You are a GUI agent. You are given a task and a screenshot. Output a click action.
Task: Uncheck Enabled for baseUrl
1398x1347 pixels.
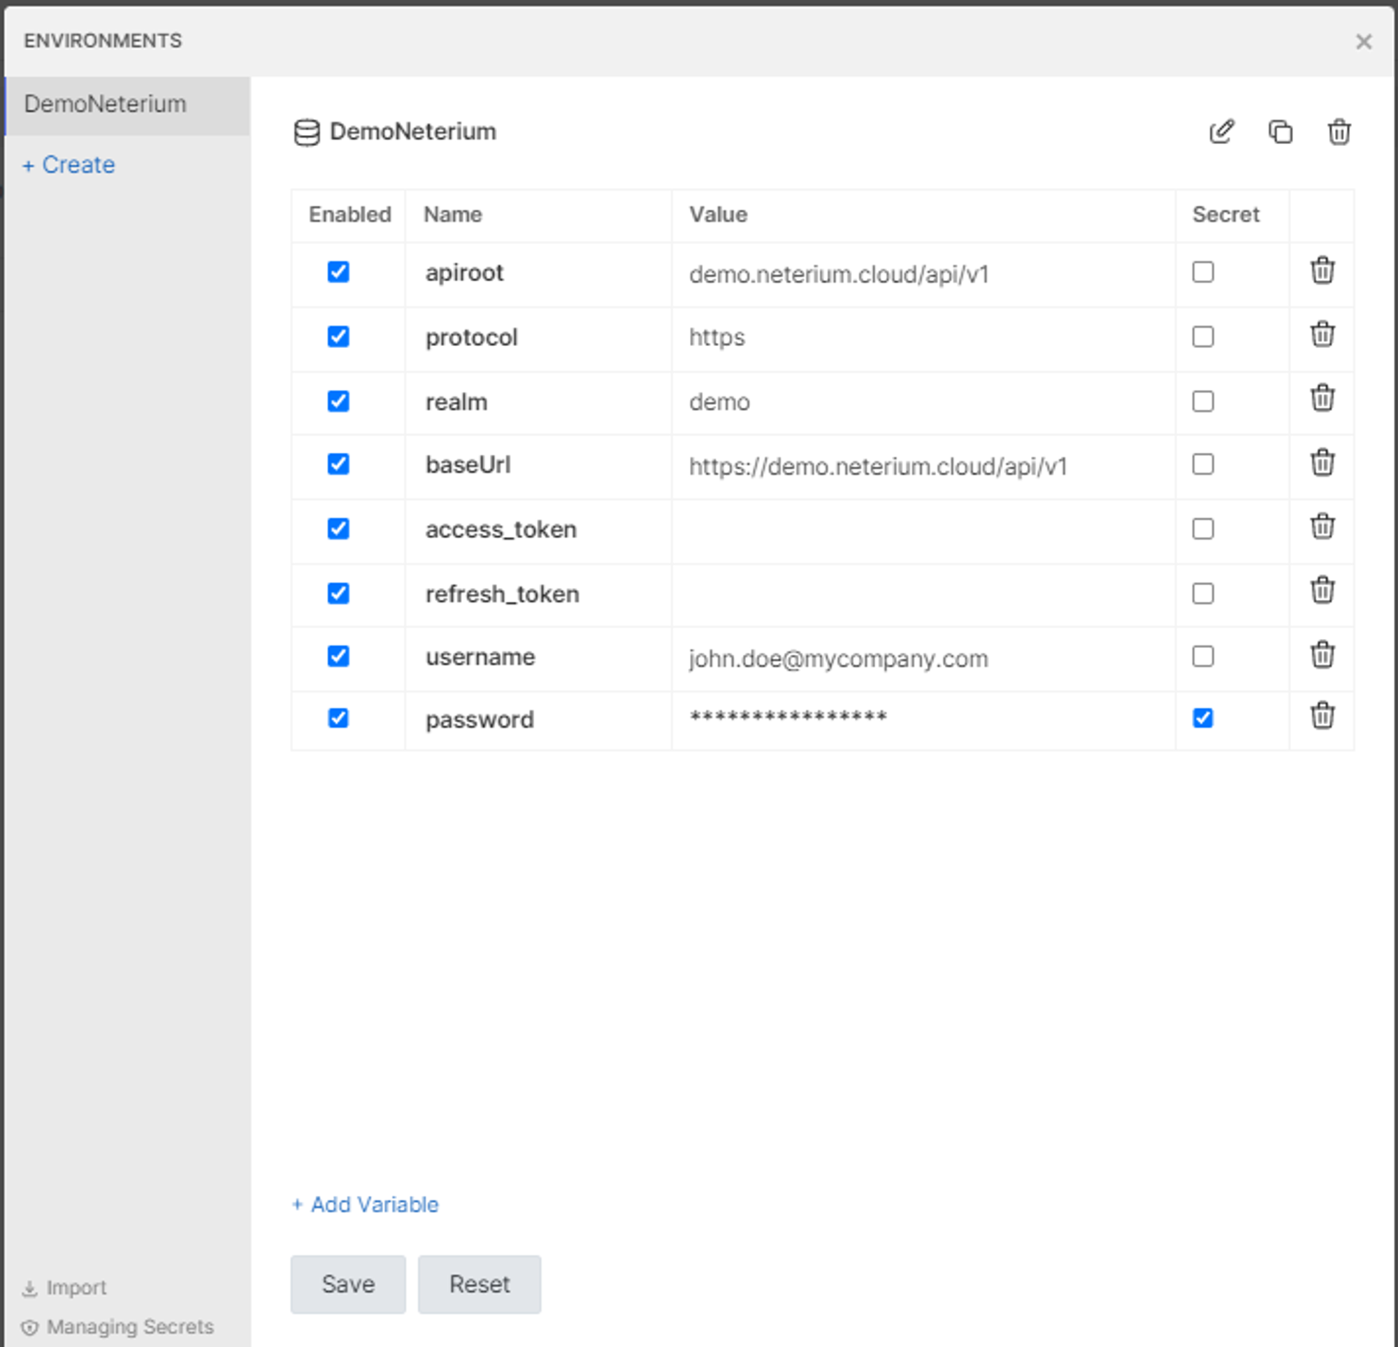pos(338,464)
